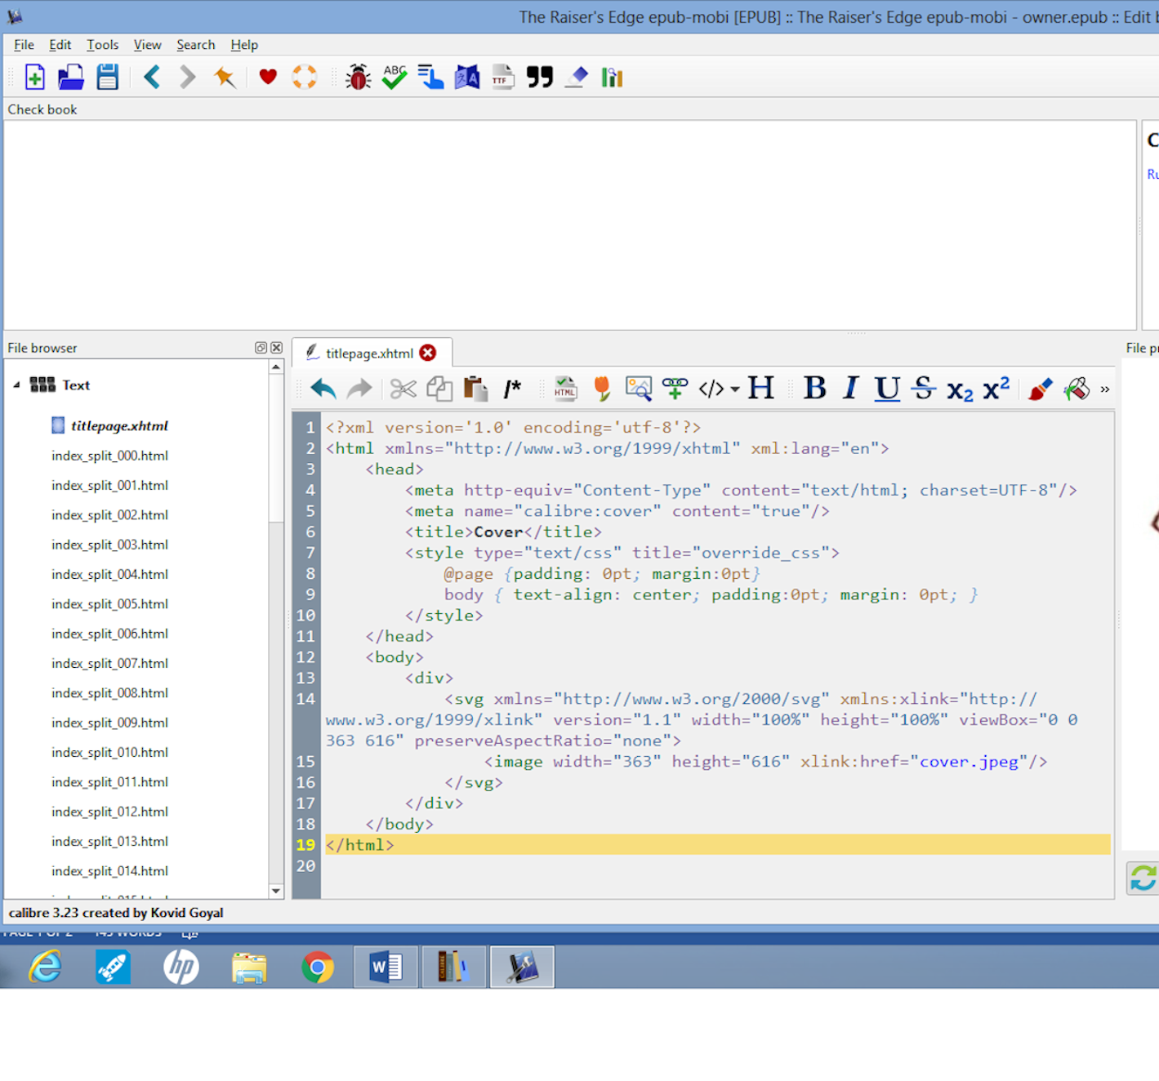Click the insert image icon
Image resolution: width=1159 pixels, height=1081 pixels.
[638, 389]
